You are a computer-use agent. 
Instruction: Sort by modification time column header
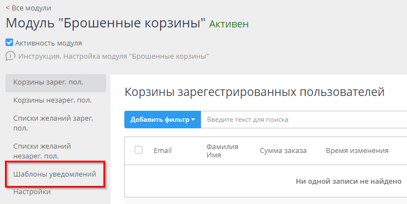(357, 151)
